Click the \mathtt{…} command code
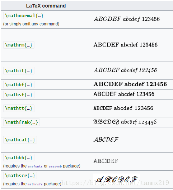 (19, 108)
